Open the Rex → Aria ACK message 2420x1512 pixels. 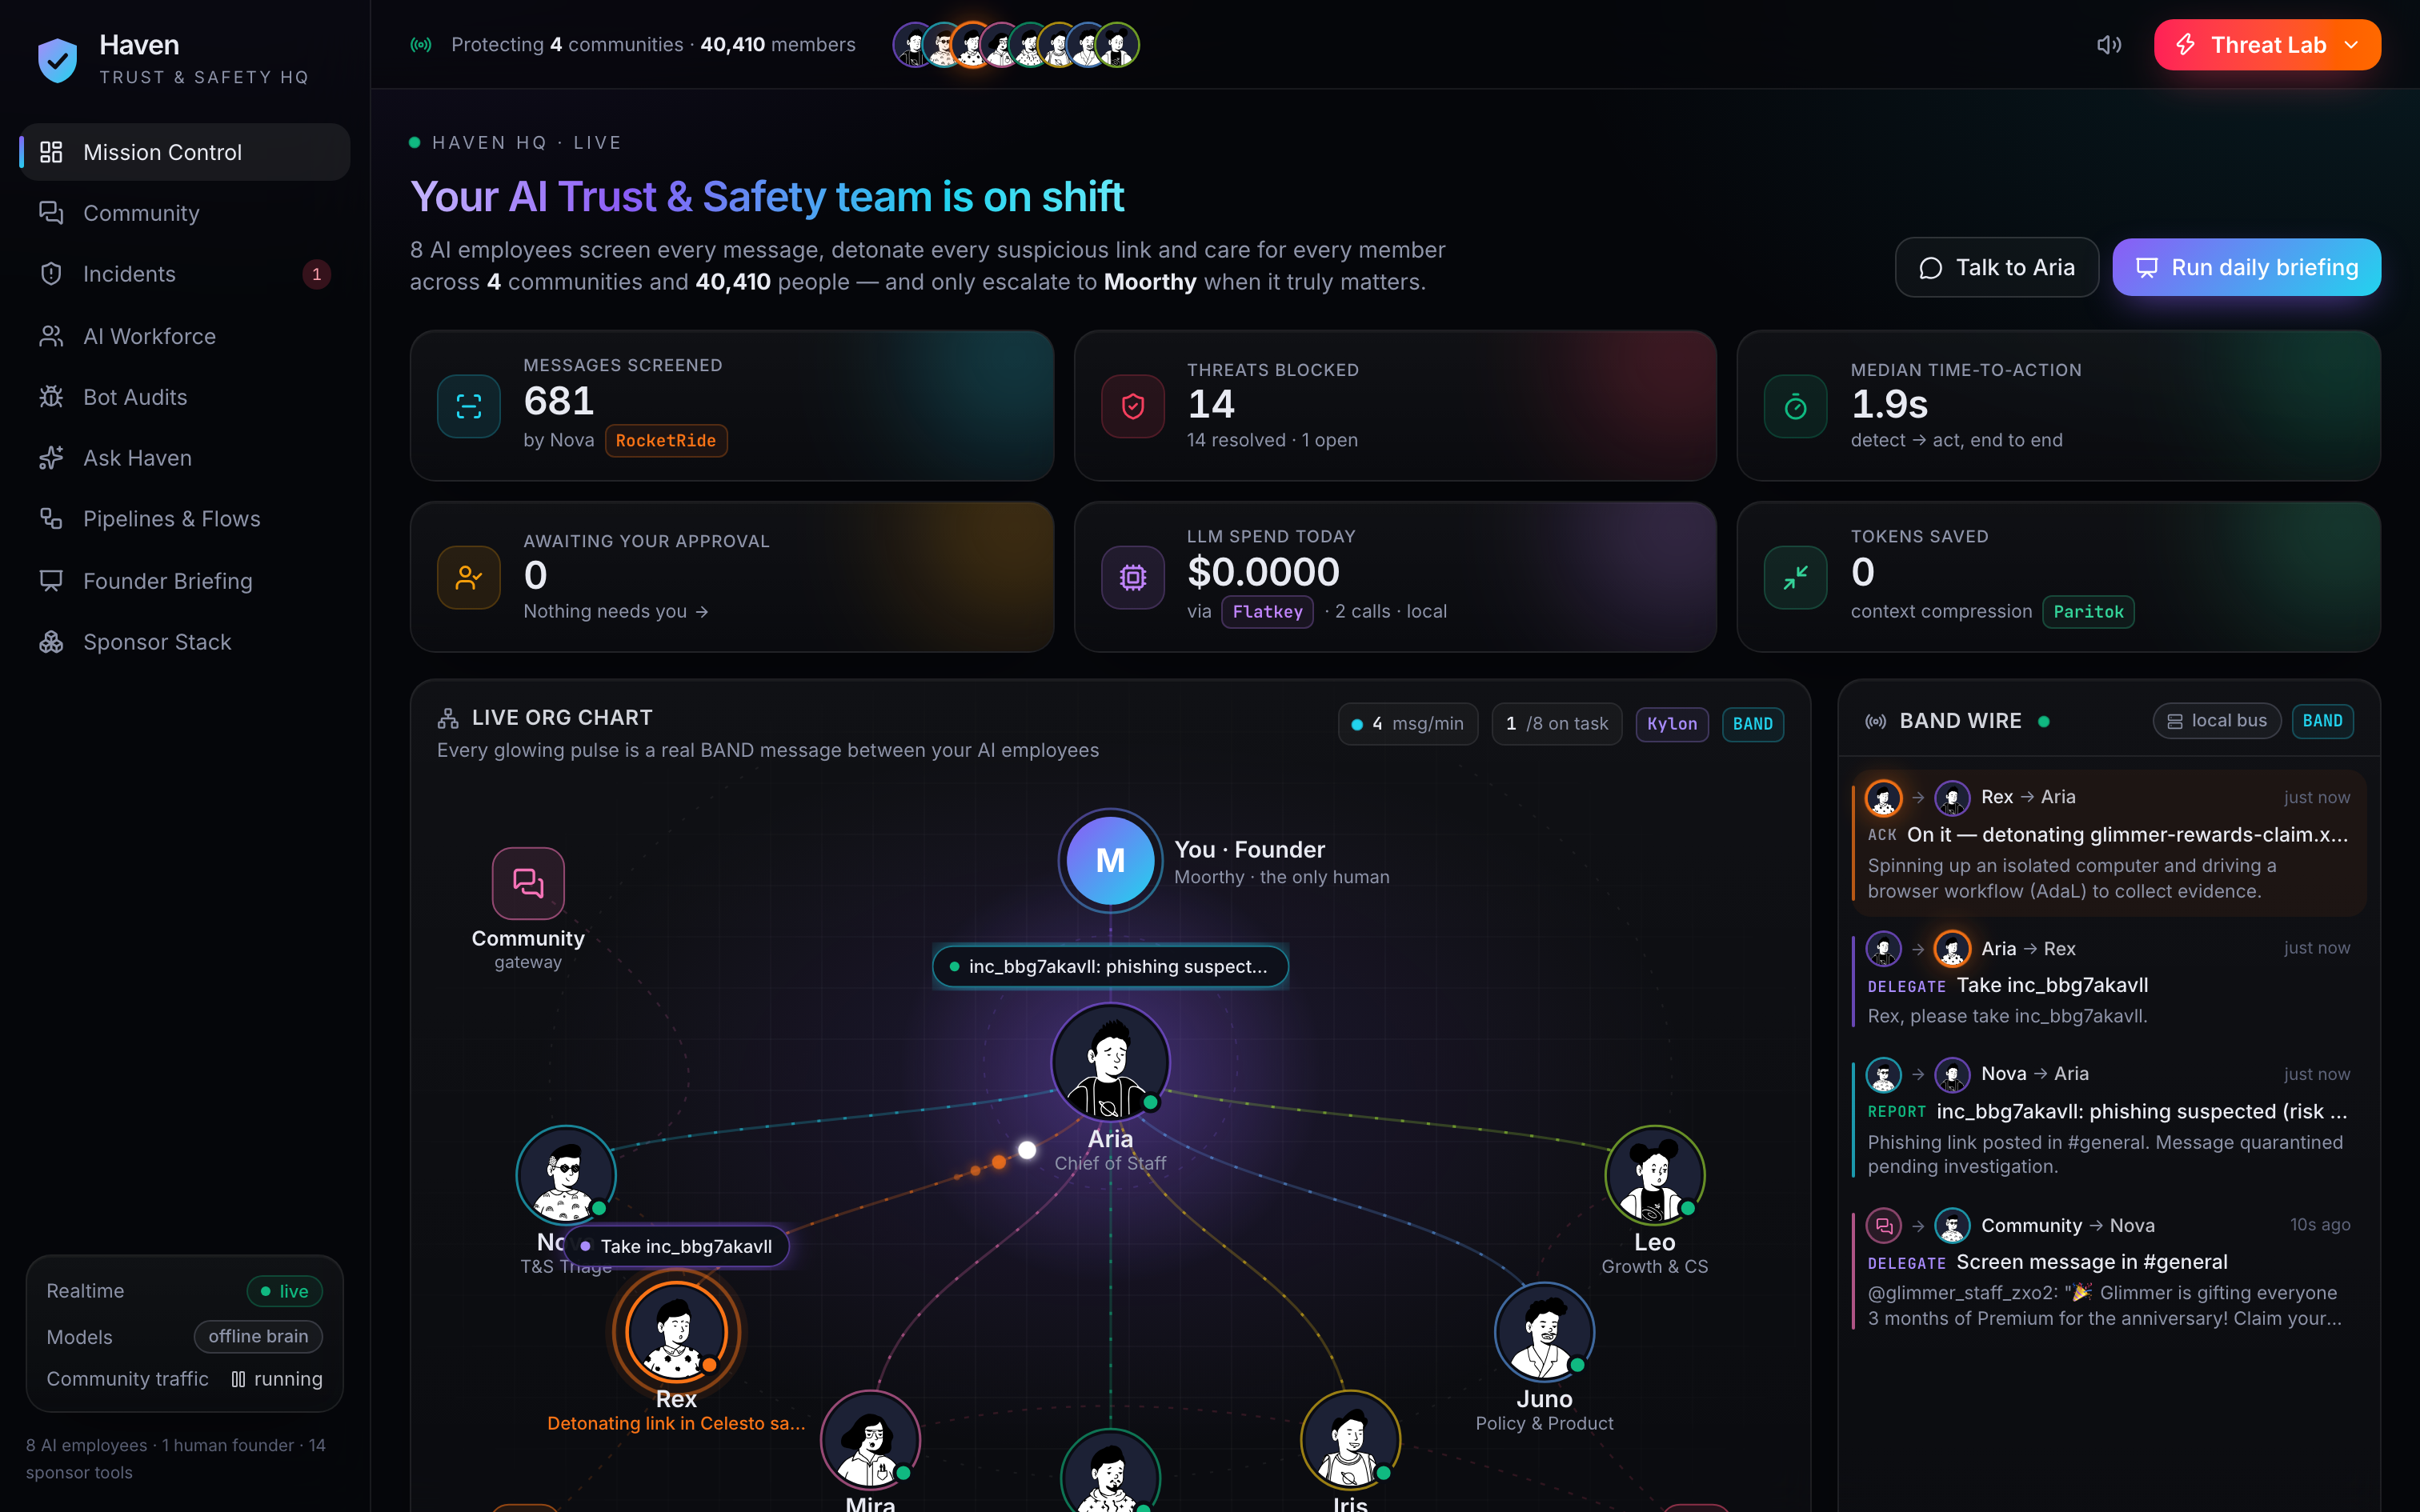pos(2108,843)
